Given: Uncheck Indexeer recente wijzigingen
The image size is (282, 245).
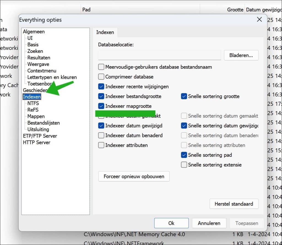Looking at the screenshot, I should click(x=101, y=87).
